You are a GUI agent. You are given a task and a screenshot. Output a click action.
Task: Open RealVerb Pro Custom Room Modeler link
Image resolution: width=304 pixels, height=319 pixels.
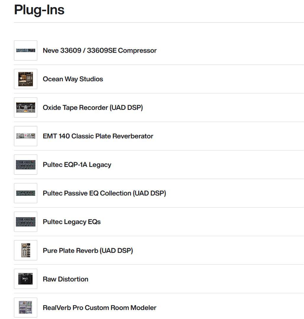click(99, 307)
